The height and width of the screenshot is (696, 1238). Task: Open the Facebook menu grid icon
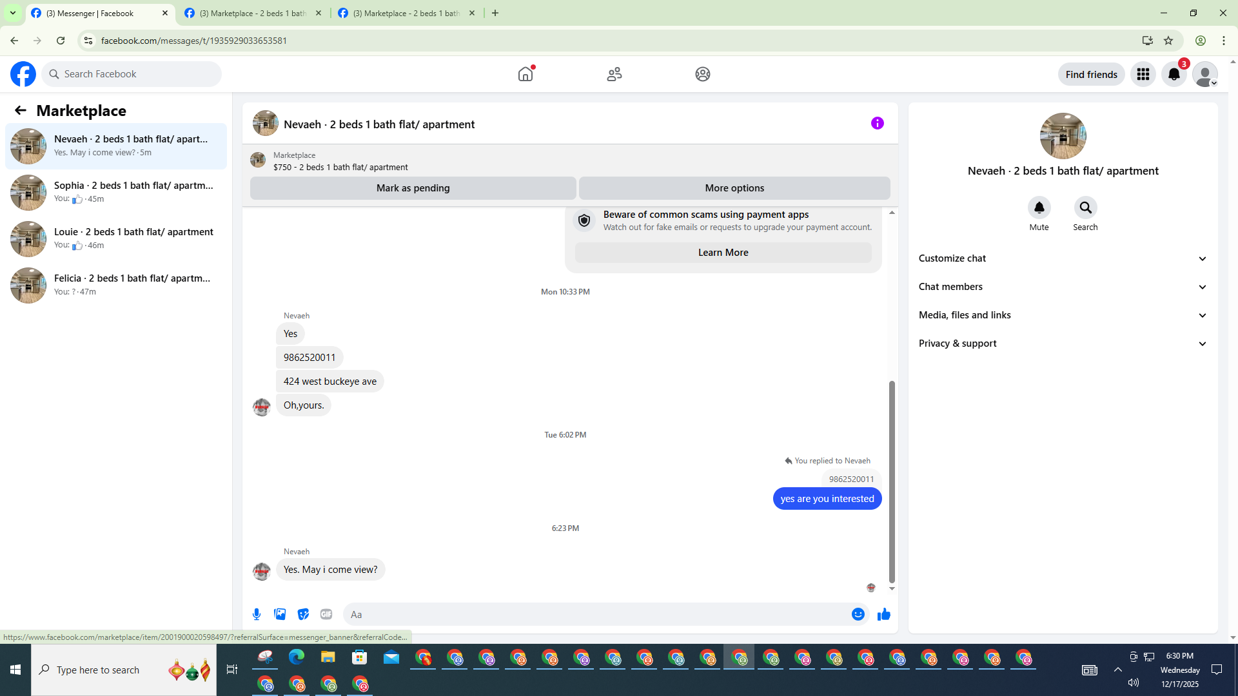click(1143, 74)
